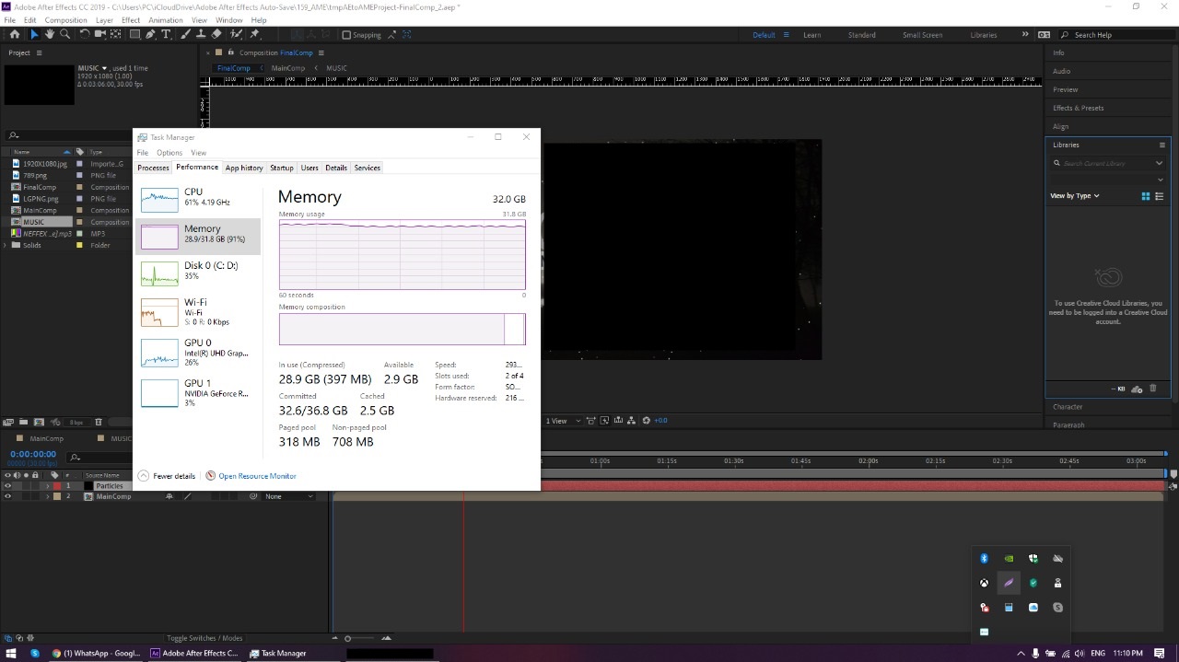The height and width of the screenshot is (662, 1179).
Task: Select the Zoom tool
Action: pos(65,34)
